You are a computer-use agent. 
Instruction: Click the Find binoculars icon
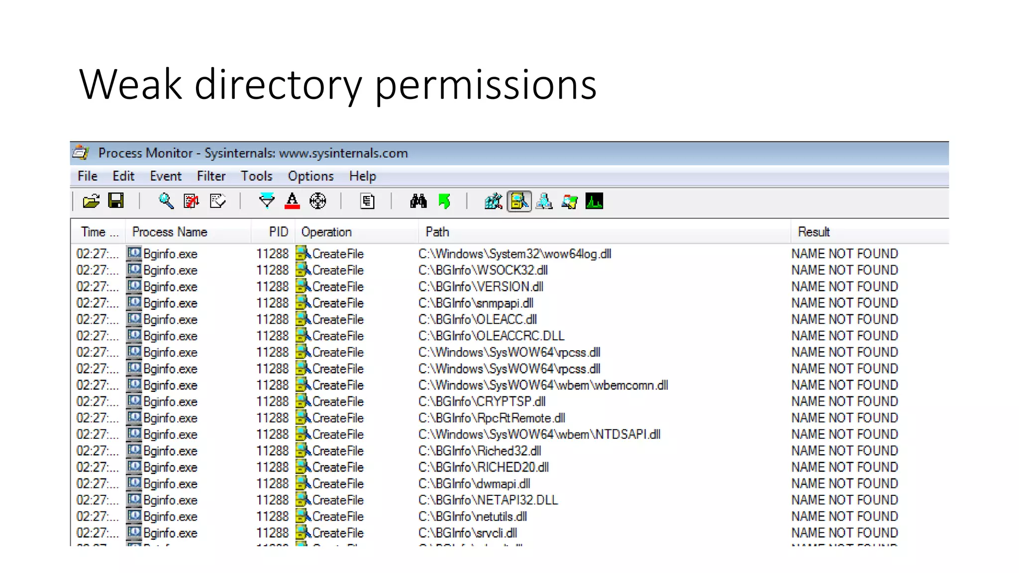418,201
